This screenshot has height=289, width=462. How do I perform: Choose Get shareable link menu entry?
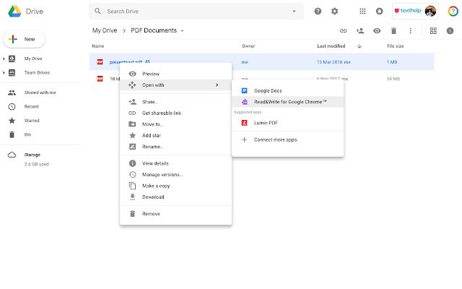176,113
